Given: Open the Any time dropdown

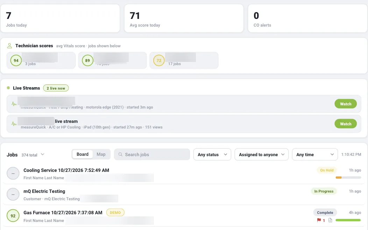Looking at the screenshot, I should [x=315, y=154].
